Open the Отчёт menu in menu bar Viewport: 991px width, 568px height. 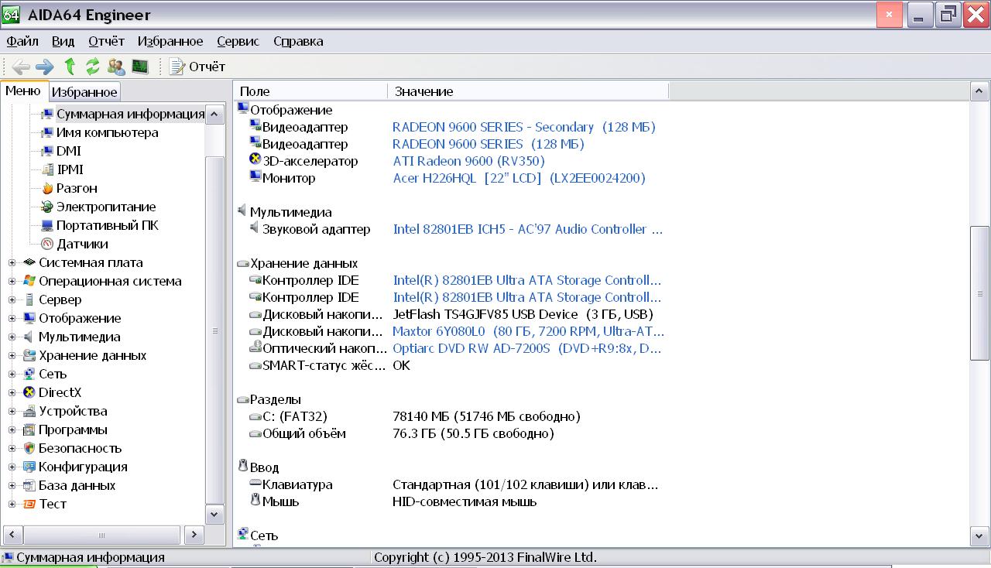(107, 41)
